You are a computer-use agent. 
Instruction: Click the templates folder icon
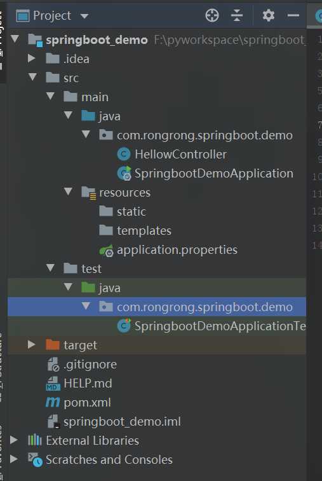106,230
